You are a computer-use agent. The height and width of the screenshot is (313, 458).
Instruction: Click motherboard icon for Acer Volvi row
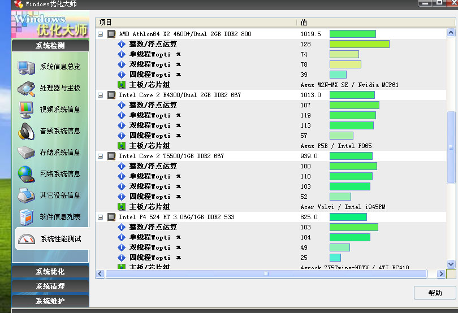tap(122, 207)
